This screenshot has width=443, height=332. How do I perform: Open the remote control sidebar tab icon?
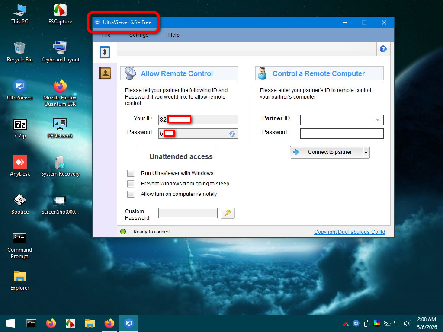pyautogui.click(x=105, y=52)
